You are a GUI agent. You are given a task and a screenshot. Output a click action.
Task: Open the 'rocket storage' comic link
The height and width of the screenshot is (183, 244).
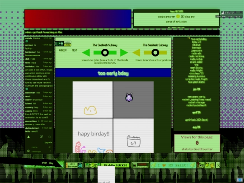[x=196, y=102]
